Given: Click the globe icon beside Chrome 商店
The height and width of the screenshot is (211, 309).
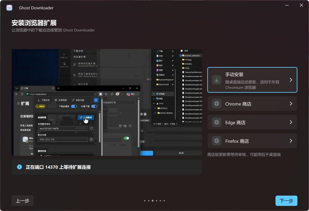Looking at the screenshot, I should pos(217,104).
